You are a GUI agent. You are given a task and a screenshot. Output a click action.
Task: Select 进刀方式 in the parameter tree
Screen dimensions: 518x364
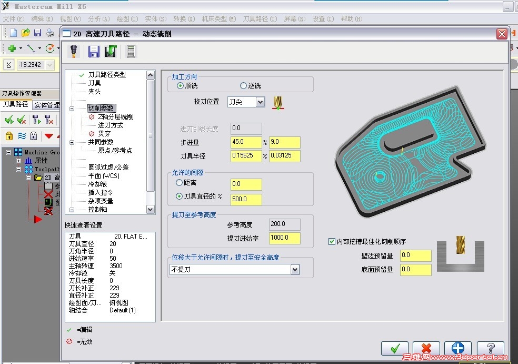coord(111,125)
